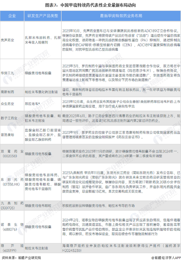Click the 普洛康裕 company cell
Viewport: 181px width, 263px height.
pyautogui.click(x=12, y=135)
